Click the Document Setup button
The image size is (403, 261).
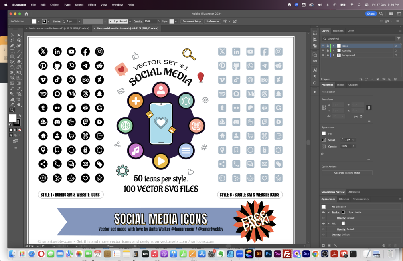coord(192,21)
